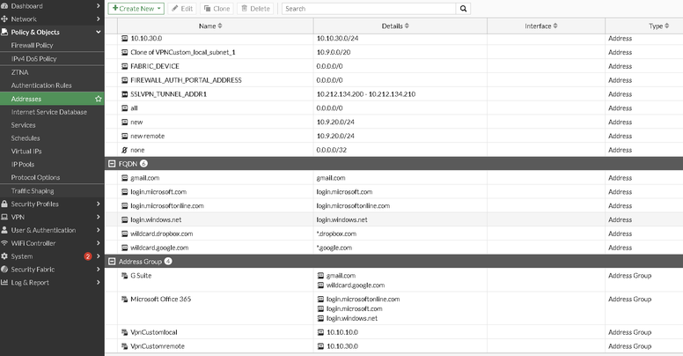Click the group icon beside VpnCustomlocal
The width and height of the screenshot is (683, 356).
[x=125, y=332]
